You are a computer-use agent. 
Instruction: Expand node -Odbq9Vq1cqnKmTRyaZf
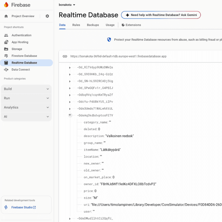(70, 95)
